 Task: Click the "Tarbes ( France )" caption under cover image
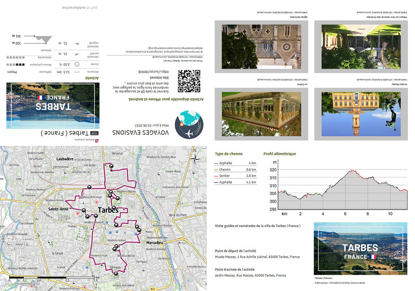coord(323,278)
